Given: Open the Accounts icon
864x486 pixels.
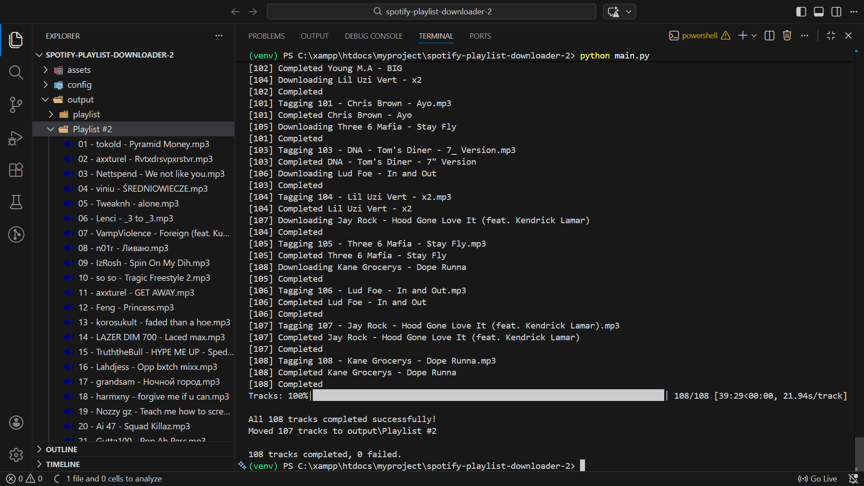Looking at the screenshot, I should pos(16,423).
